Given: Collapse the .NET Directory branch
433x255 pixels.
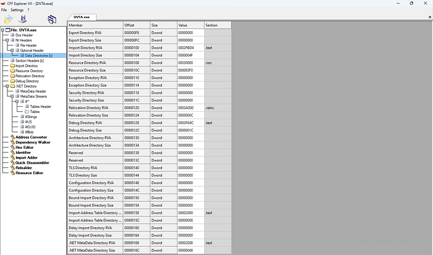Looking at the screenshot, I should [x=7, y=86].
